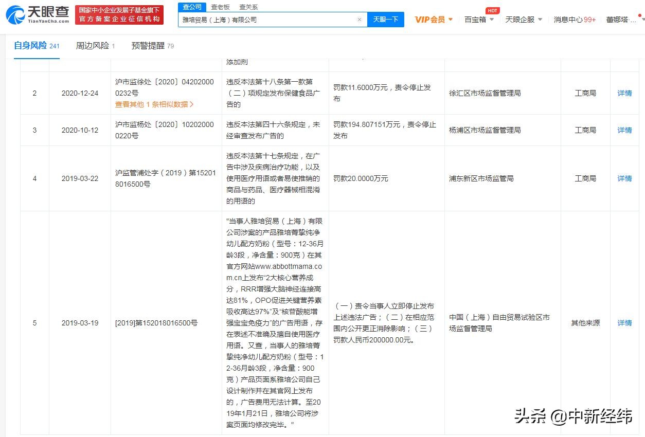Screen dimensions: 645x437
Task: Click the date 2019-03-19 cell
Action: tap(80, 323)
